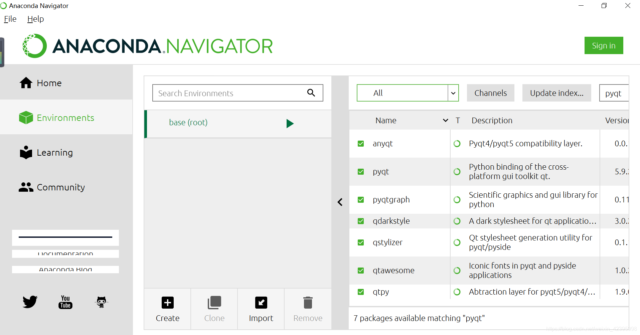Open the Help menu
Viewport: 640px width, 335px height.
click(35, 19)
